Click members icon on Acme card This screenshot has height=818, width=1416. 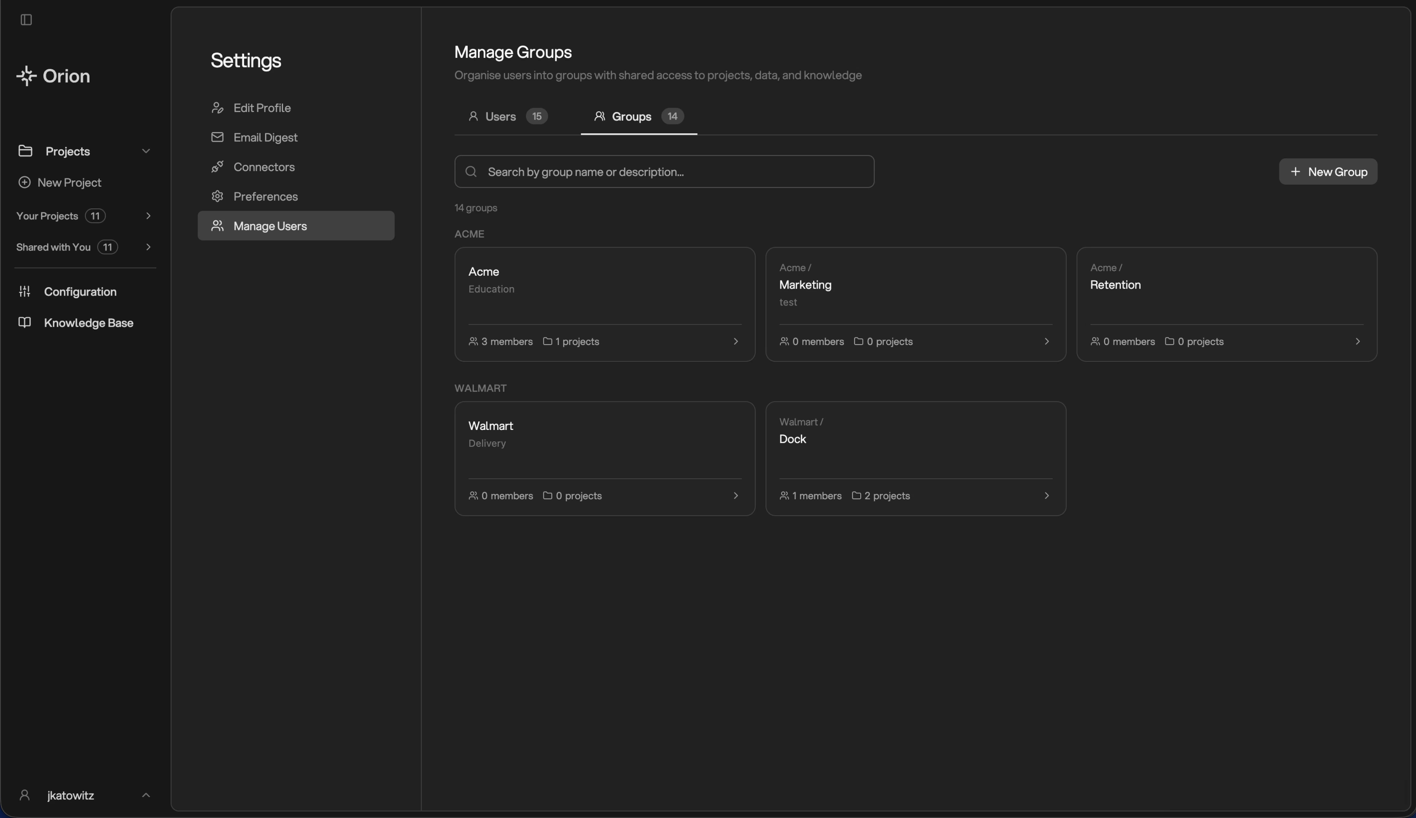[x=473, y=341]
